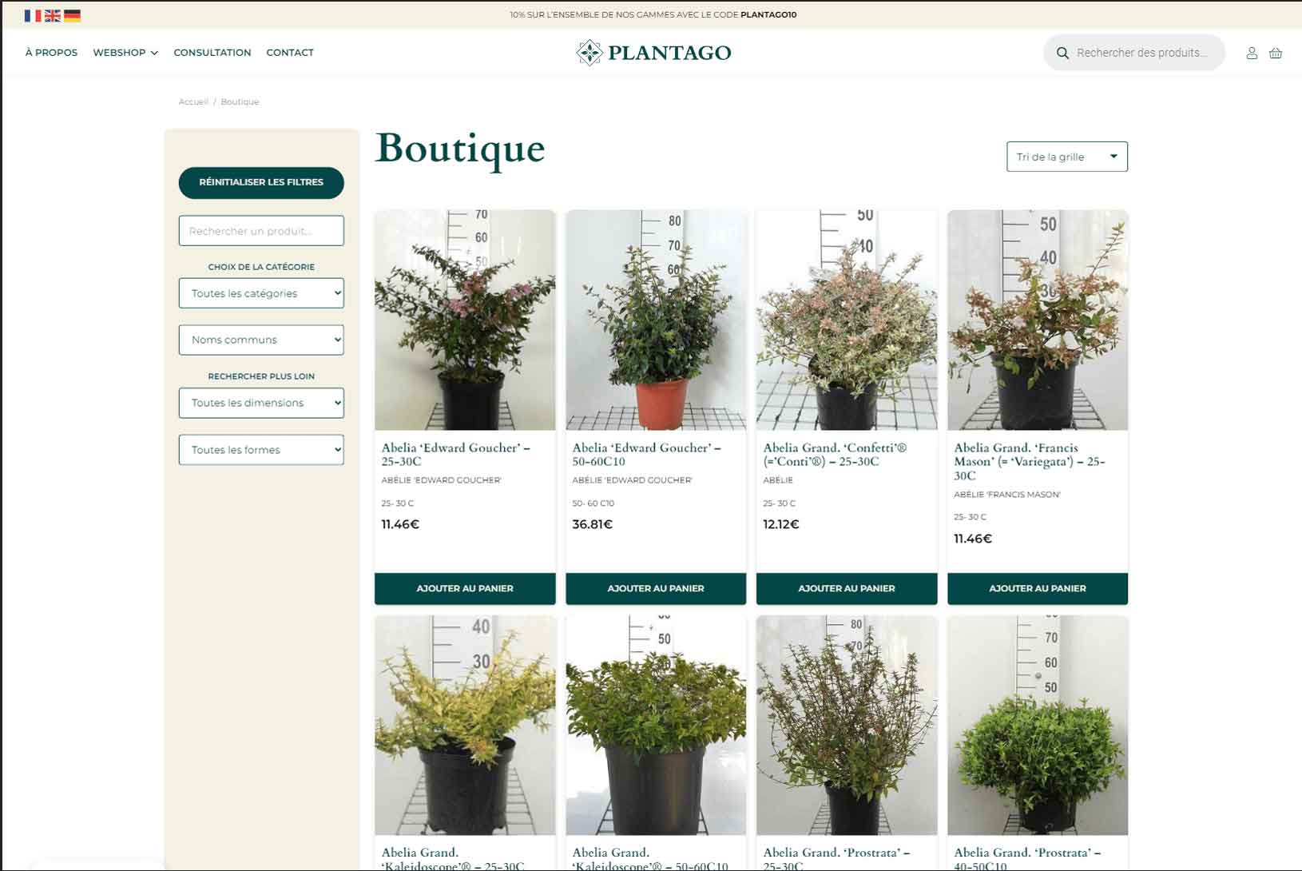
Task: Open Abelia Grand. 'Francis Mason' product photo
Action: (x=1038, y=320)
